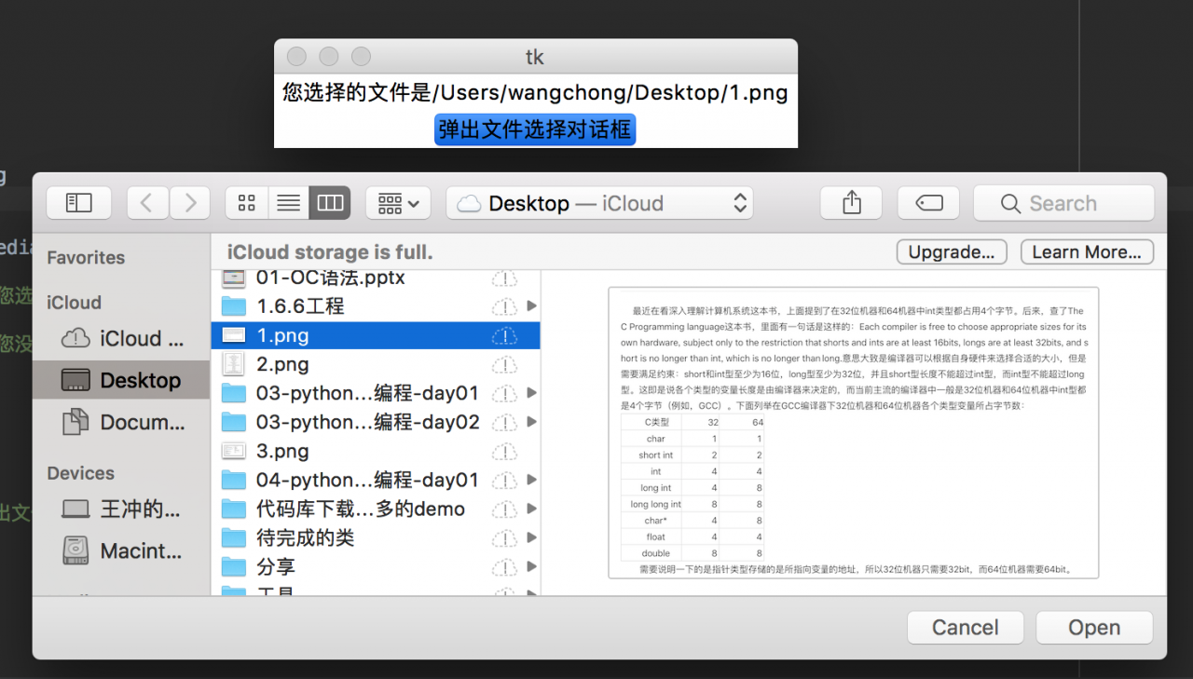Viewport: 1193px width, 679px height.
Task: Select Documents in the sidebar
Action: click(x=121, y=422)
